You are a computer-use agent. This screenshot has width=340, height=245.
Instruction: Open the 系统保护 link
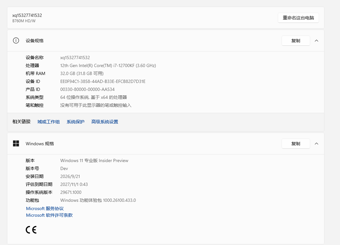pyautogui.click(x=76, y=122)
